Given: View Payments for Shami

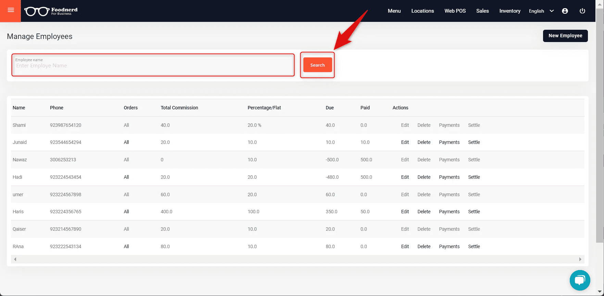Looking at the screenshot, I should pyautogui.click(x=449, y=125).
